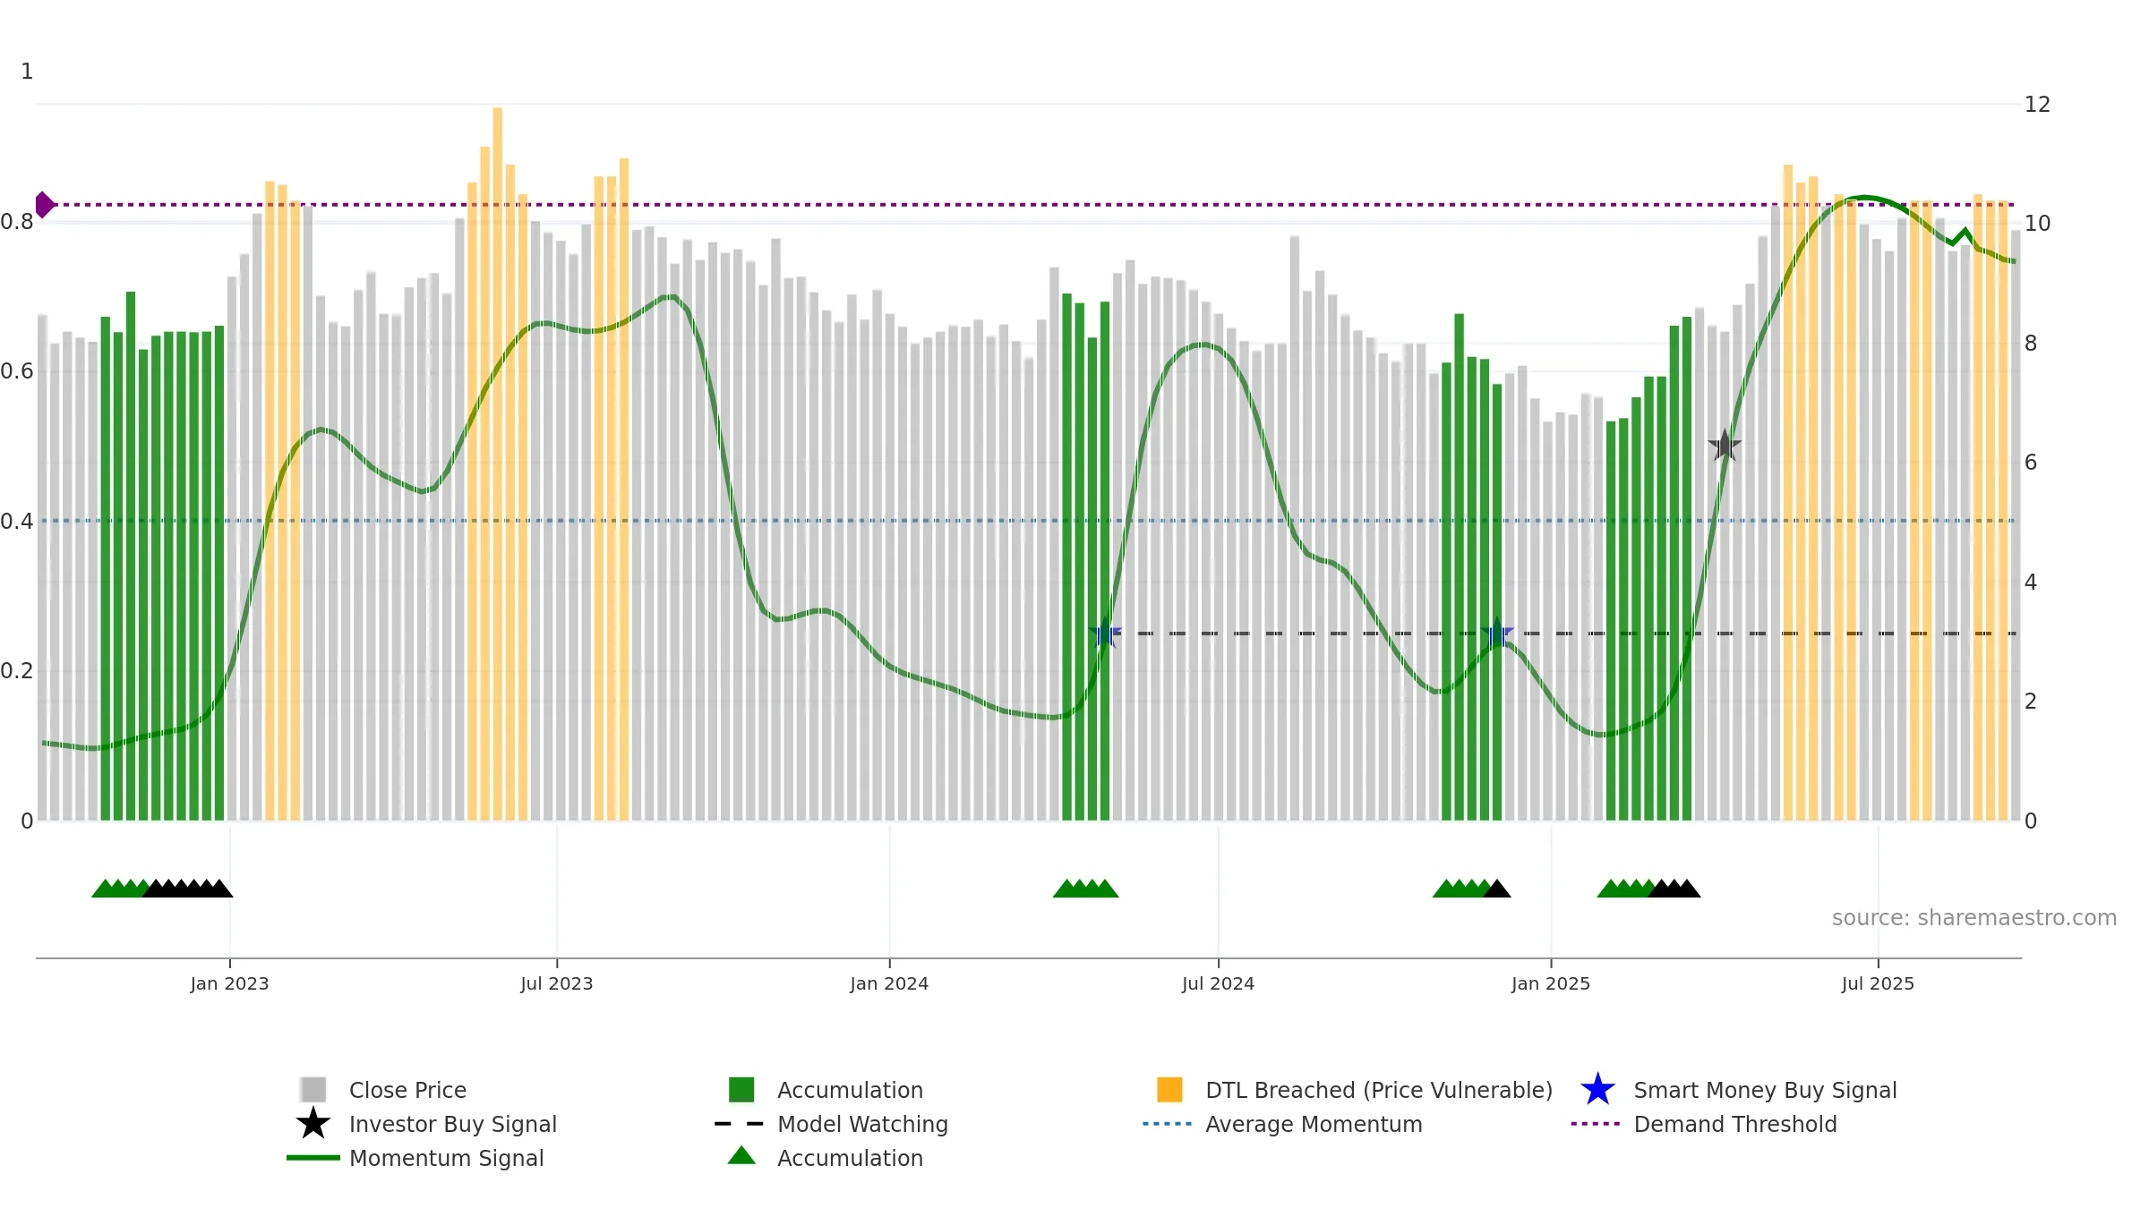The height and width of the screenshot is (1208, 2149).
Task: Click the Jul 2025 axis tick label
Action: click(1878, 983)
